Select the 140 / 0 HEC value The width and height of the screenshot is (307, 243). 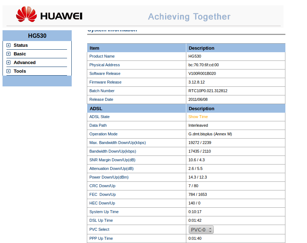click(195, 203)
